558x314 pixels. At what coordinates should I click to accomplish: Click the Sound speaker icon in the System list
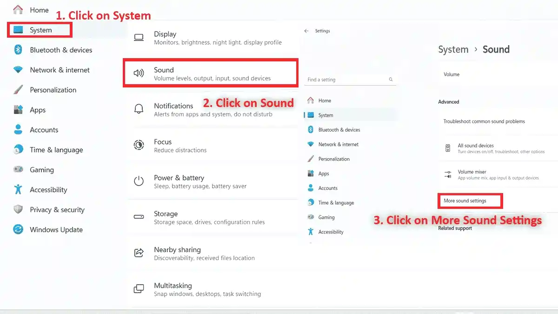tap(139, 73)
